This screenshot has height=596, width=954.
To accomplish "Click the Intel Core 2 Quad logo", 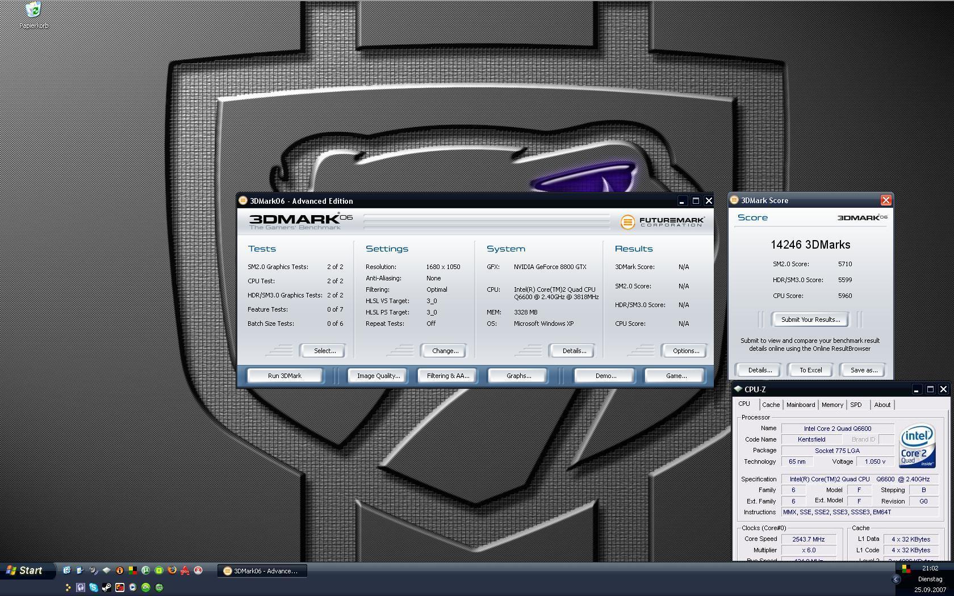I will click(917, 447).
